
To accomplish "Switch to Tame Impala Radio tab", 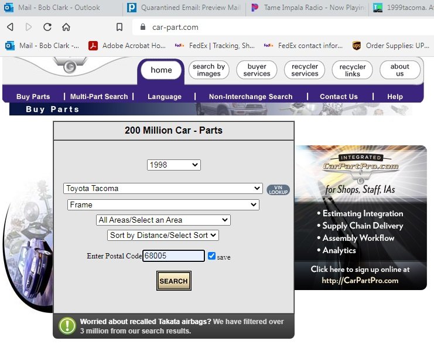I will tap(307, 8).
